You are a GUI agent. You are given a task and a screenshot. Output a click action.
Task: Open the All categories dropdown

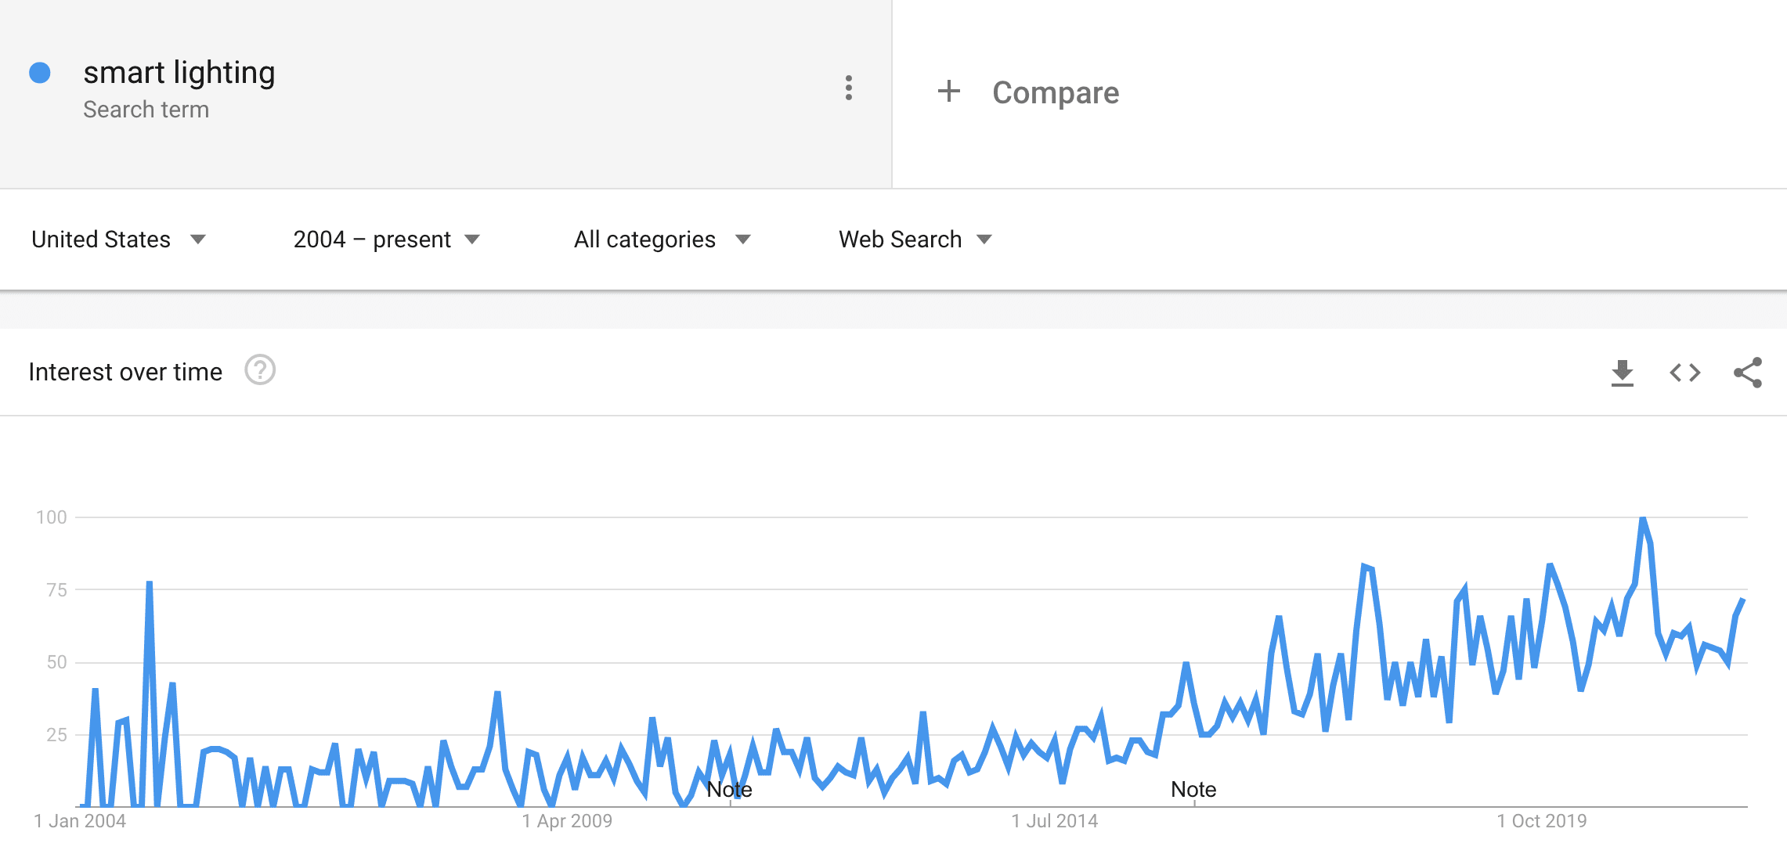662,240
